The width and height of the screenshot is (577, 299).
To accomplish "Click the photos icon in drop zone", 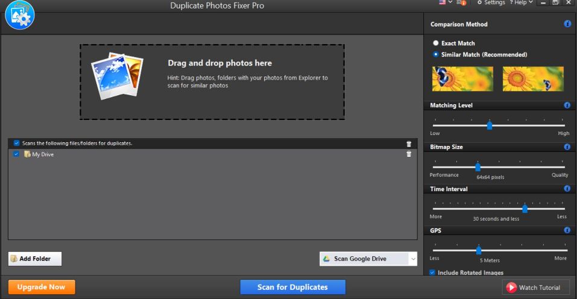I will click(117, 76).
